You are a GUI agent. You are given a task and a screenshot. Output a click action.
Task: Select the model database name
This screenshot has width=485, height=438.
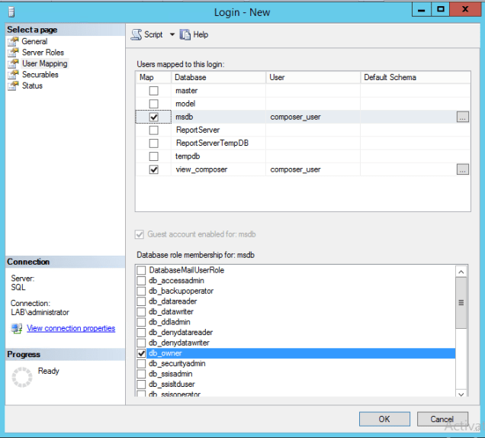(185, 104)
